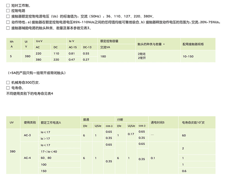This screenshot has height=178, width=226.
Task: Click the 180 交流VA value cell
Action: (103, 57)
